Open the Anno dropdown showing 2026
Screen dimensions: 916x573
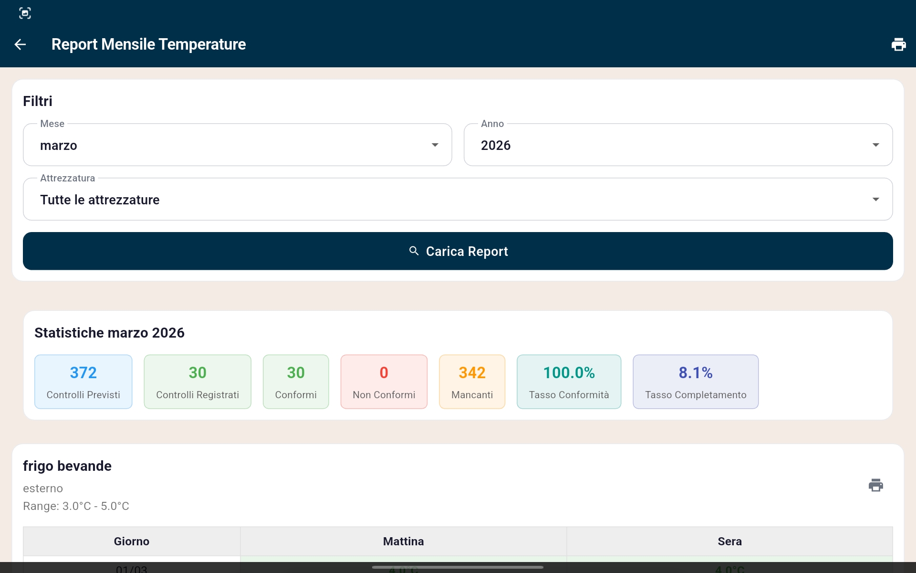(677, 145)
